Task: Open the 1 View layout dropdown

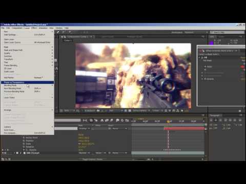Action: [x=157, y=111]
